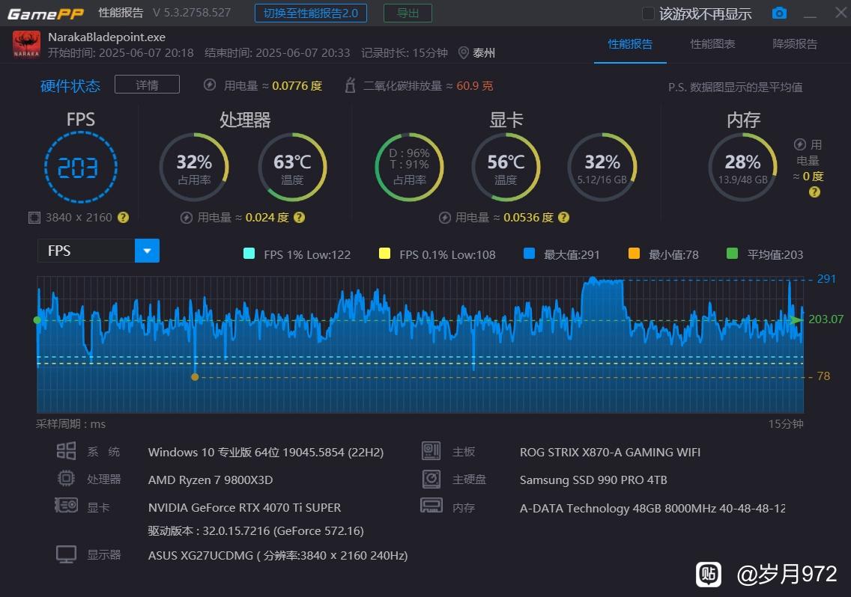The image size is (851, 597).
Task: Click the help icon under memory 0 度
Action: pyautogui.click(x=814, y=192)
